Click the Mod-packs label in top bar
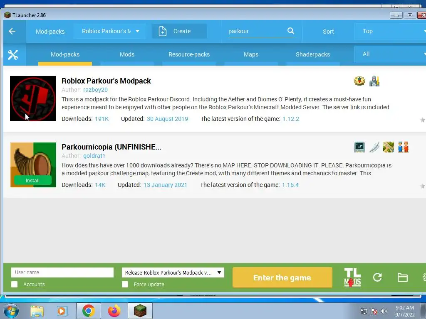426x319 pixels. (50, 32)
